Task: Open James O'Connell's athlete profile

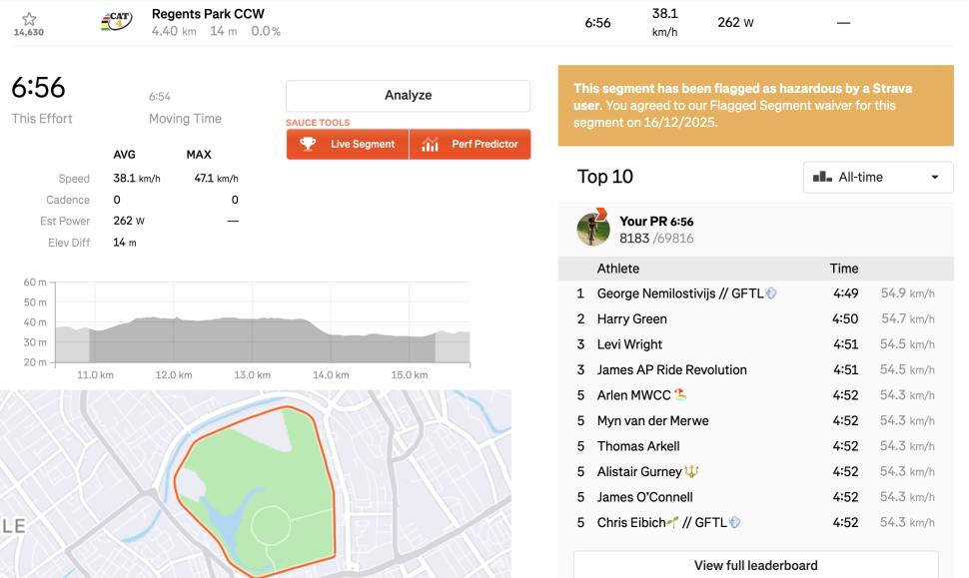Action: pos(644,496)
